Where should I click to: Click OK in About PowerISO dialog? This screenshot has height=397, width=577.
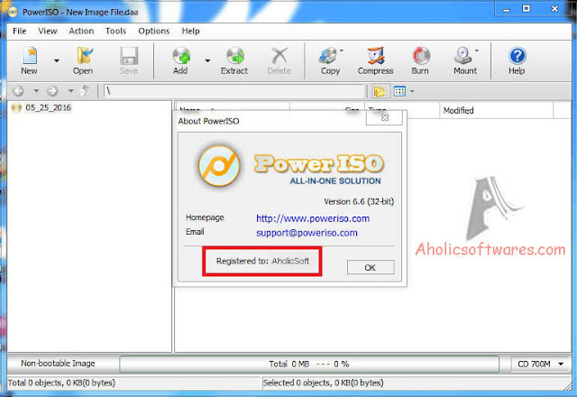tap(371, 267)
